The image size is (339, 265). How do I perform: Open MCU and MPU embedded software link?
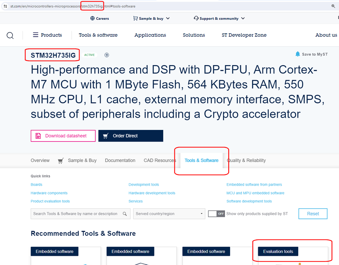coord(255,193)
